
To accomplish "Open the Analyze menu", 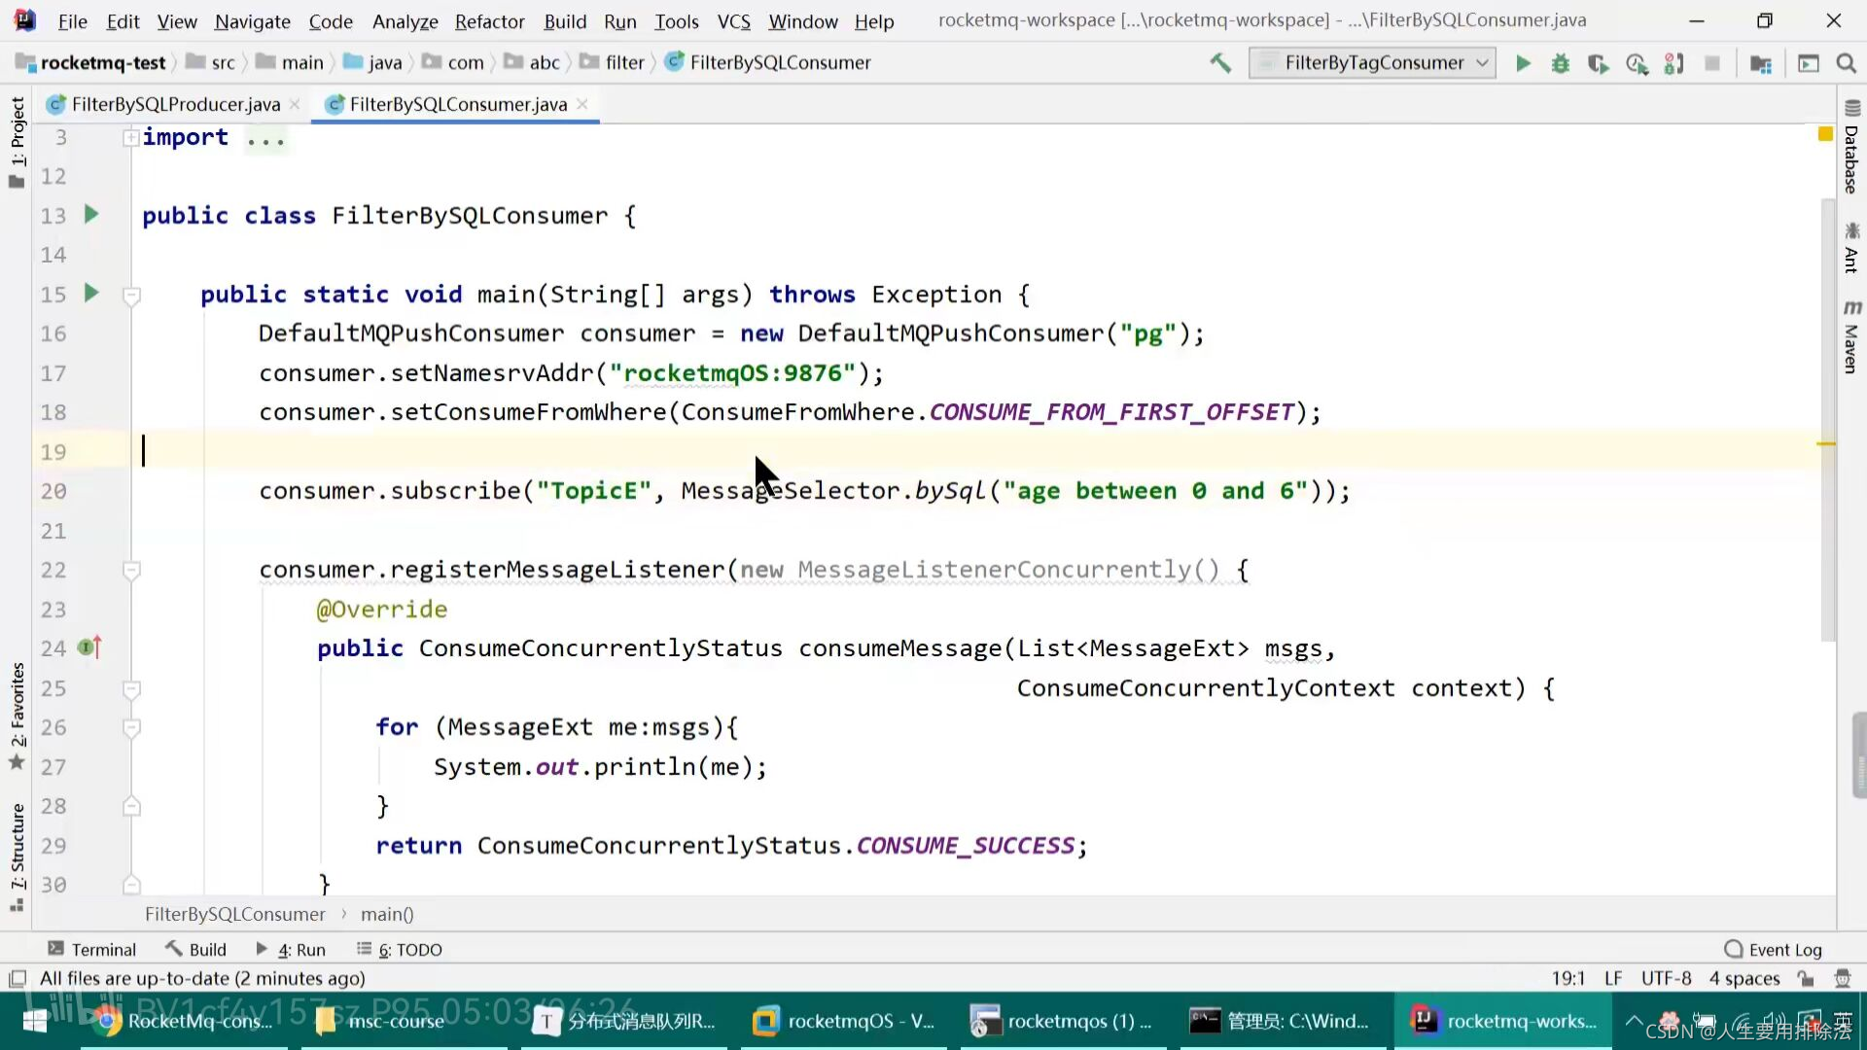I will 405,21.
